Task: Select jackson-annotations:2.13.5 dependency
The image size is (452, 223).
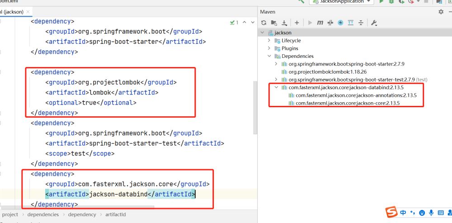Action: pos(356,95)
